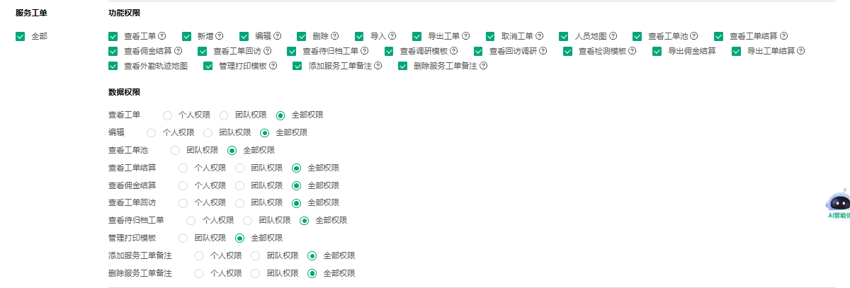Uncheck the 全部 checkbox under 服务工单
This screenshot has width=850, height=288.
pyautogui.click(x=20, y=36)
